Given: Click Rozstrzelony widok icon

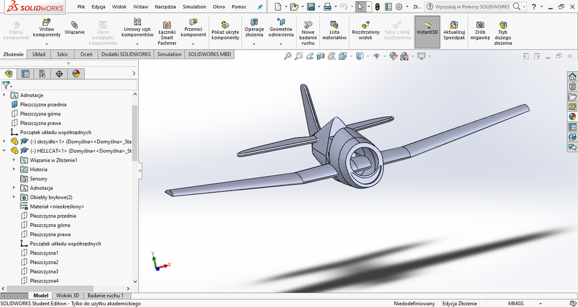Looking at the screenshot, I should [x=366, y=25].
